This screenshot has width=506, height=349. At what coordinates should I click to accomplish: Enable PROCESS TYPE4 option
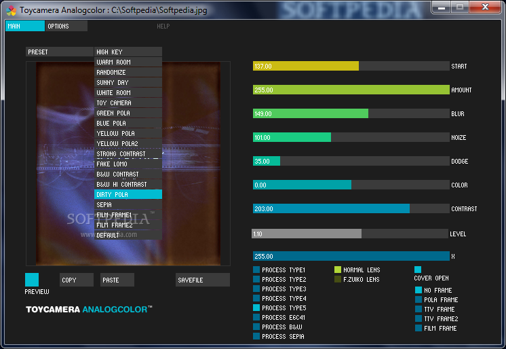pyautogui.click(x=256, y=298)
